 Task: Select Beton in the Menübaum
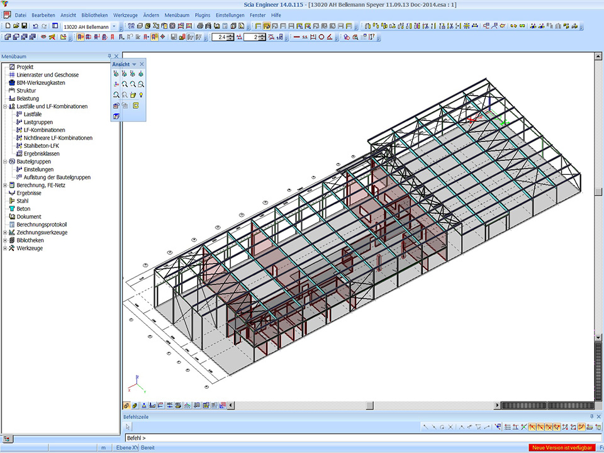(x=23, y=209)
